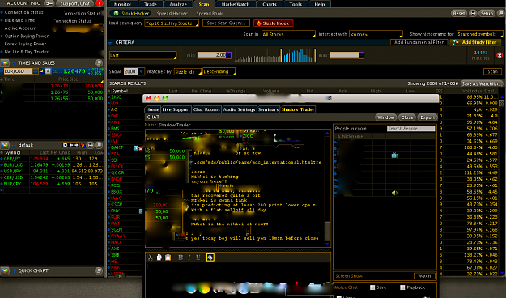
Task: Click the speaker icon in People list
Action: coord(394,193)
